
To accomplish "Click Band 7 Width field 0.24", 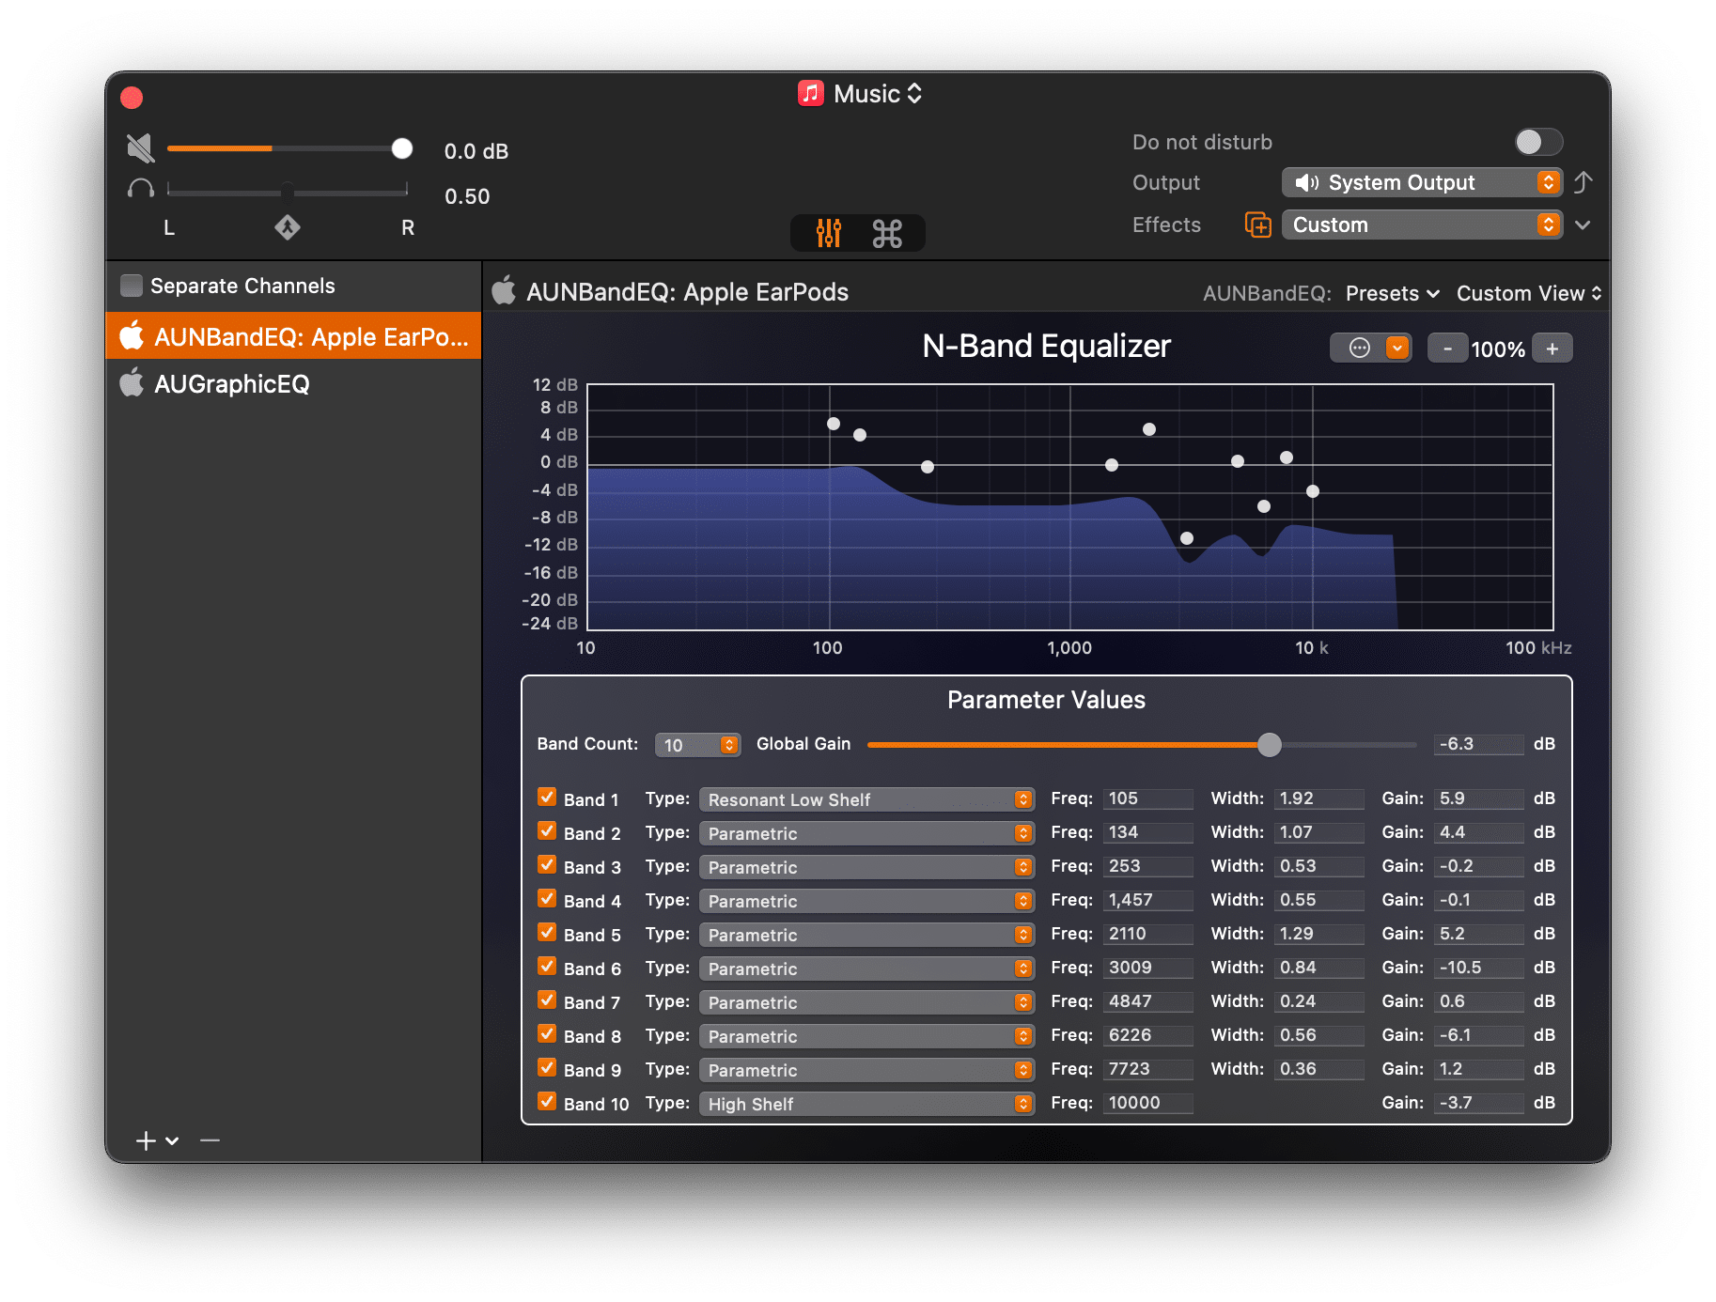I will click(1318, 1001).
